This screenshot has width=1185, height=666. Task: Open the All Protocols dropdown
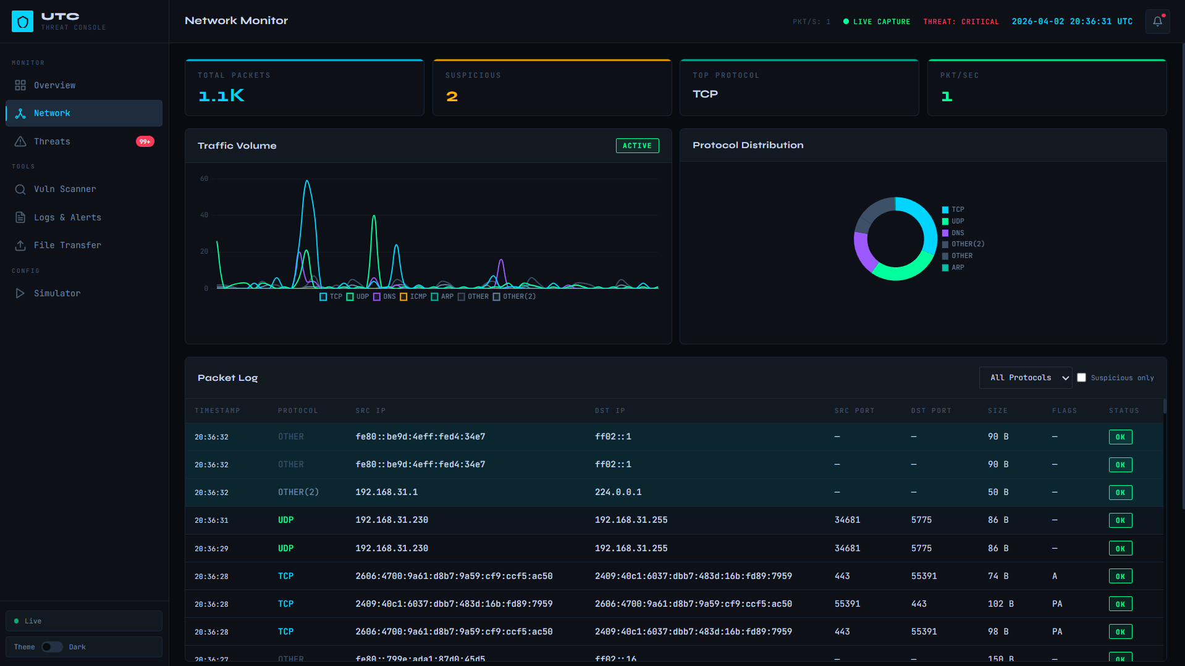click(x=1025, y=378)
